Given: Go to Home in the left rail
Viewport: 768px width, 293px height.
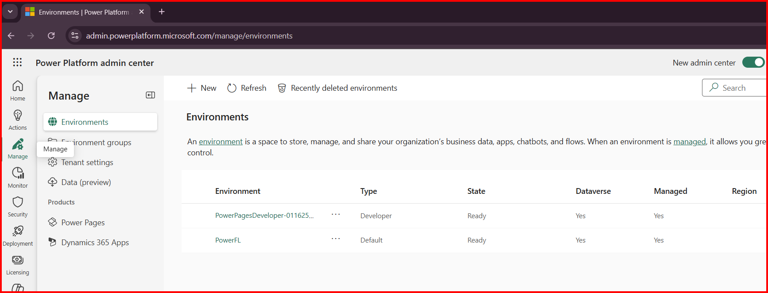Looking at the screenshot, I should [x=18, y=90].
